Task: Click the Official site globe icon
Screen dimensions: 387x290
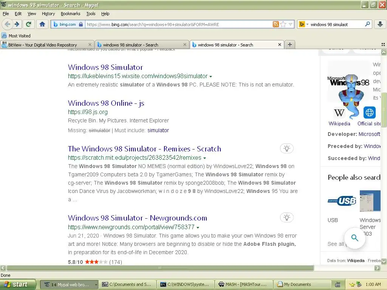Action: tap(370, 113)
